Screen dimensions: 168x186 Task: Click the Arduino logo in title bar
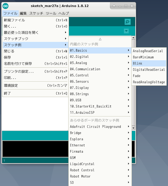6,6
